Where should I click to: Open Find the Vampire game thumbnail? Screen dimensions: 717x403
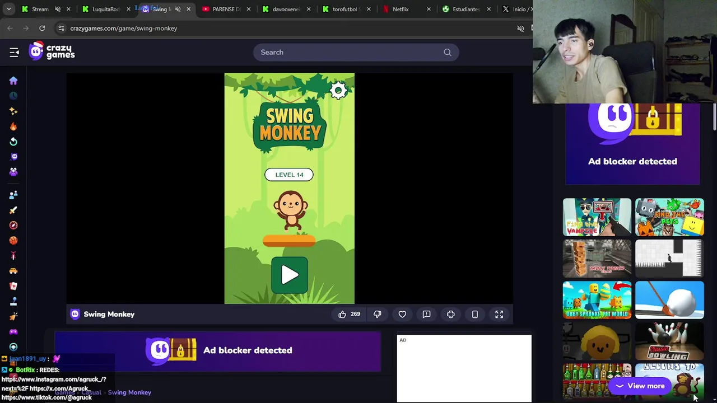(x=597, y=217)
